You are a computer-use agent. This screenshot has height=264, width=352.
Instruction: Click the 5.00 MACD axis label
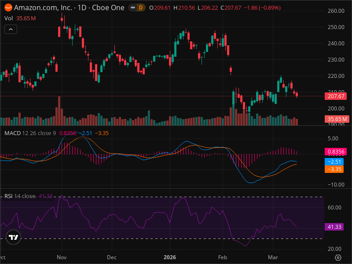333,139
